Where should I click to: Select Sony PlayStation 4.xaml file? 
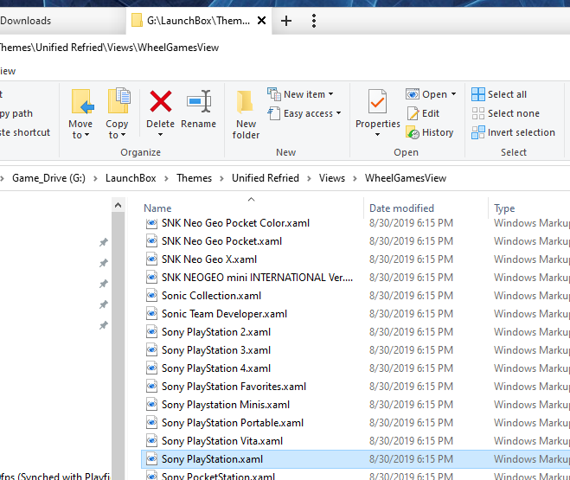[216, 368]
